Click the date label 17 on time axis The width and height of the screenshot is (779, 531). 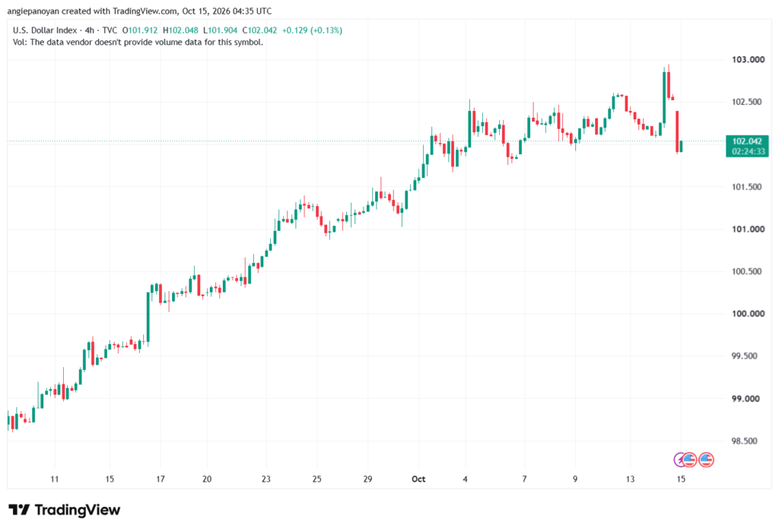click(161, 479)
